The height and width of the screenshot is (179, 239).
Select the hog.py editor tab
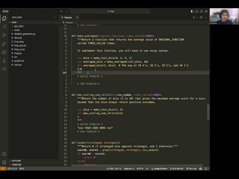70,18
